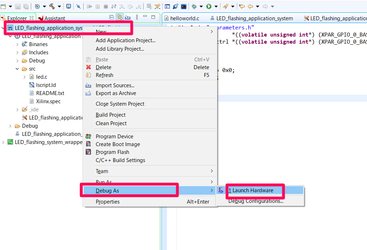
Task: Click the monitor console icon in toolbar
Action: [x=68, y=6]
